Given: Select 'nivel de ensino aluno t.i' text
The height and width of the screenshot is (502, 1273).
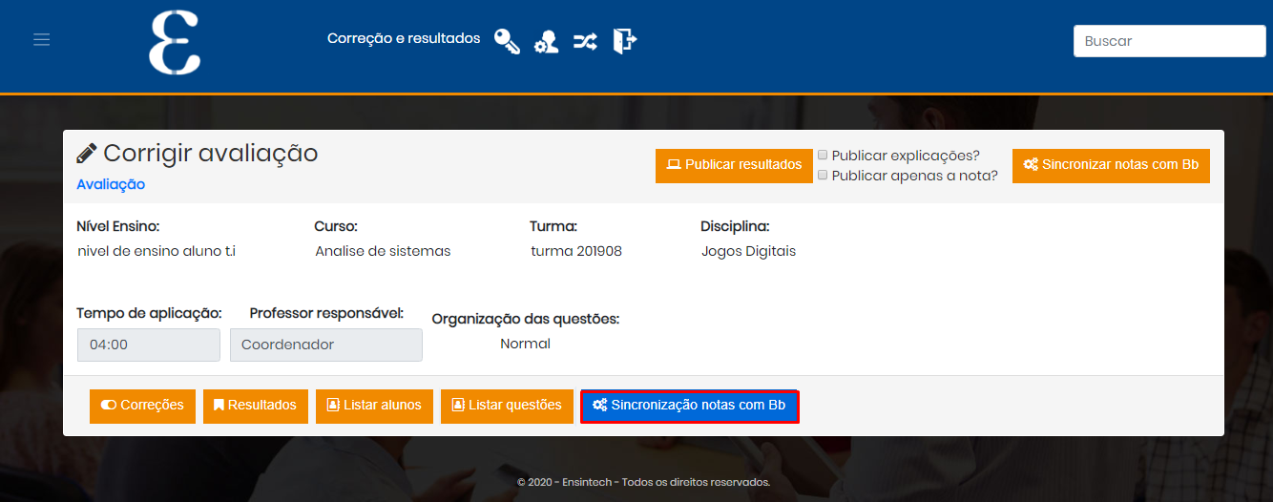Looking at the screenshot, I should (x=157, y=251).
